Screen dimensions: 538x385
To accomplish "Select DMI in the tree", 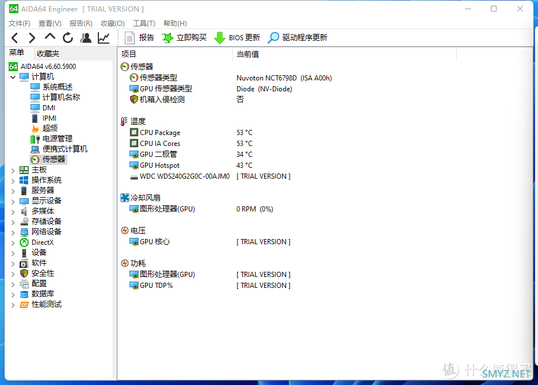I will pyautogui.click(x=49, y=108).
